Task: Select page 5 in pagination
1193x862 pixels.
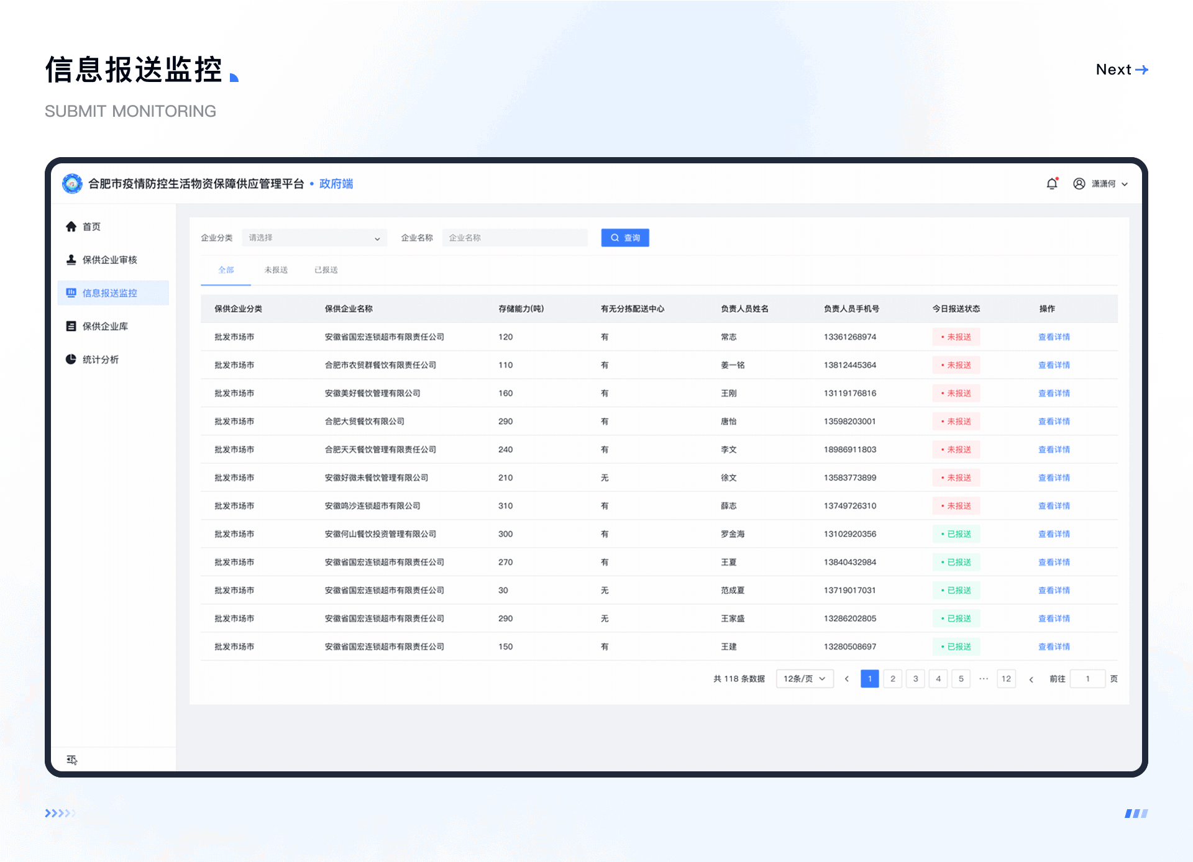Action: [x=961, y=679]
